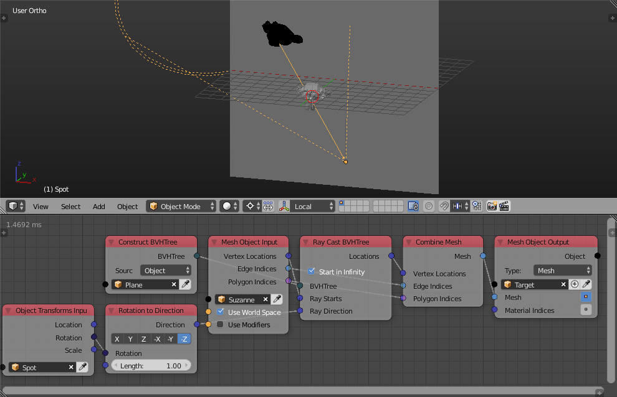Select the -Y direction axis
This screenshot has width=617, height=397.
coord(170,339)
